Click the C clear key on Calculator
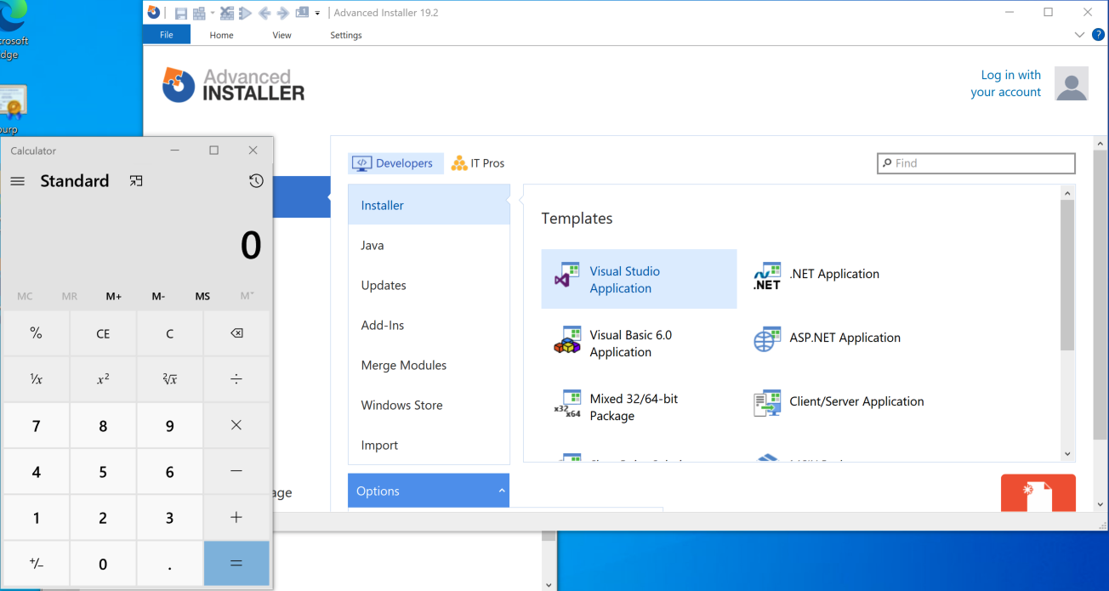The image size is (1109, 591). click(x=170, y=333)
